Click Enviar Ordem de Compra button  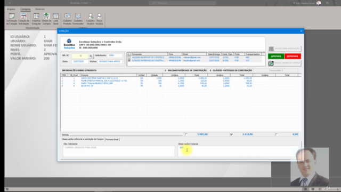click(285, 63)
